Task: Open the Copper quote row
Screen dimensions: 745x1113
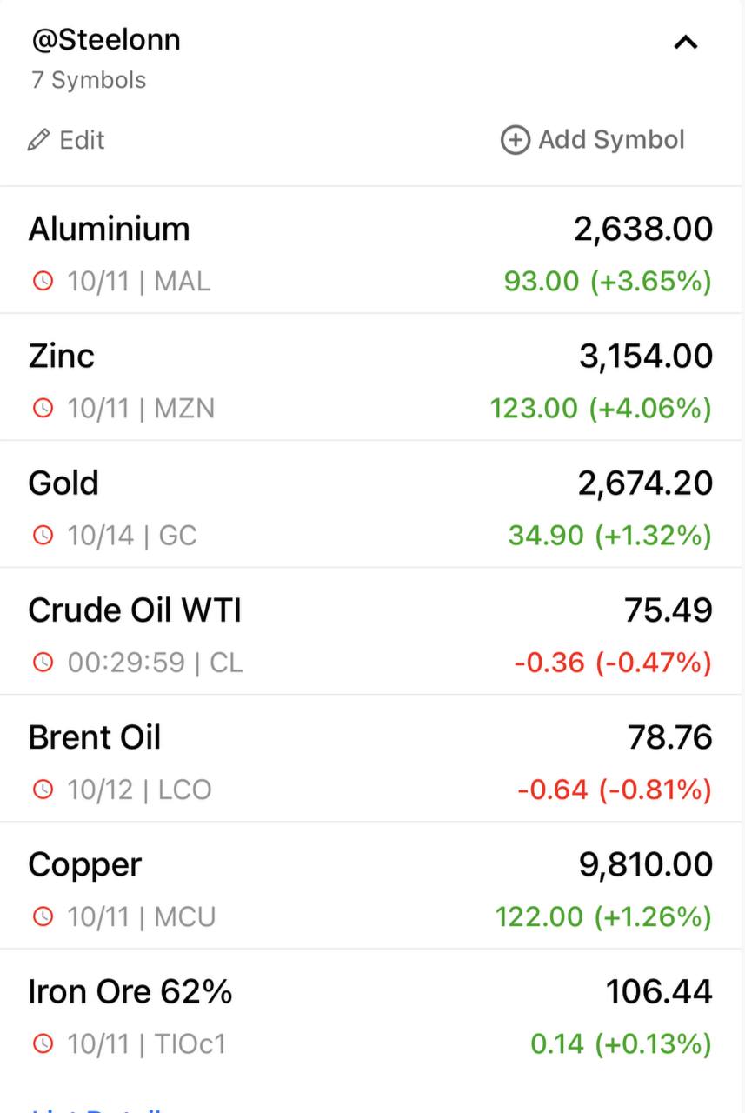Action: 372,885
